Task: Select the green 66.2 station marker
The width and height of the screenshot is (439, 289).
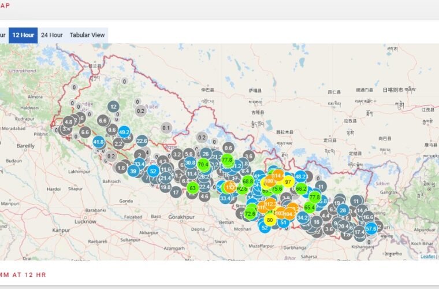Action: pos(301,188)
